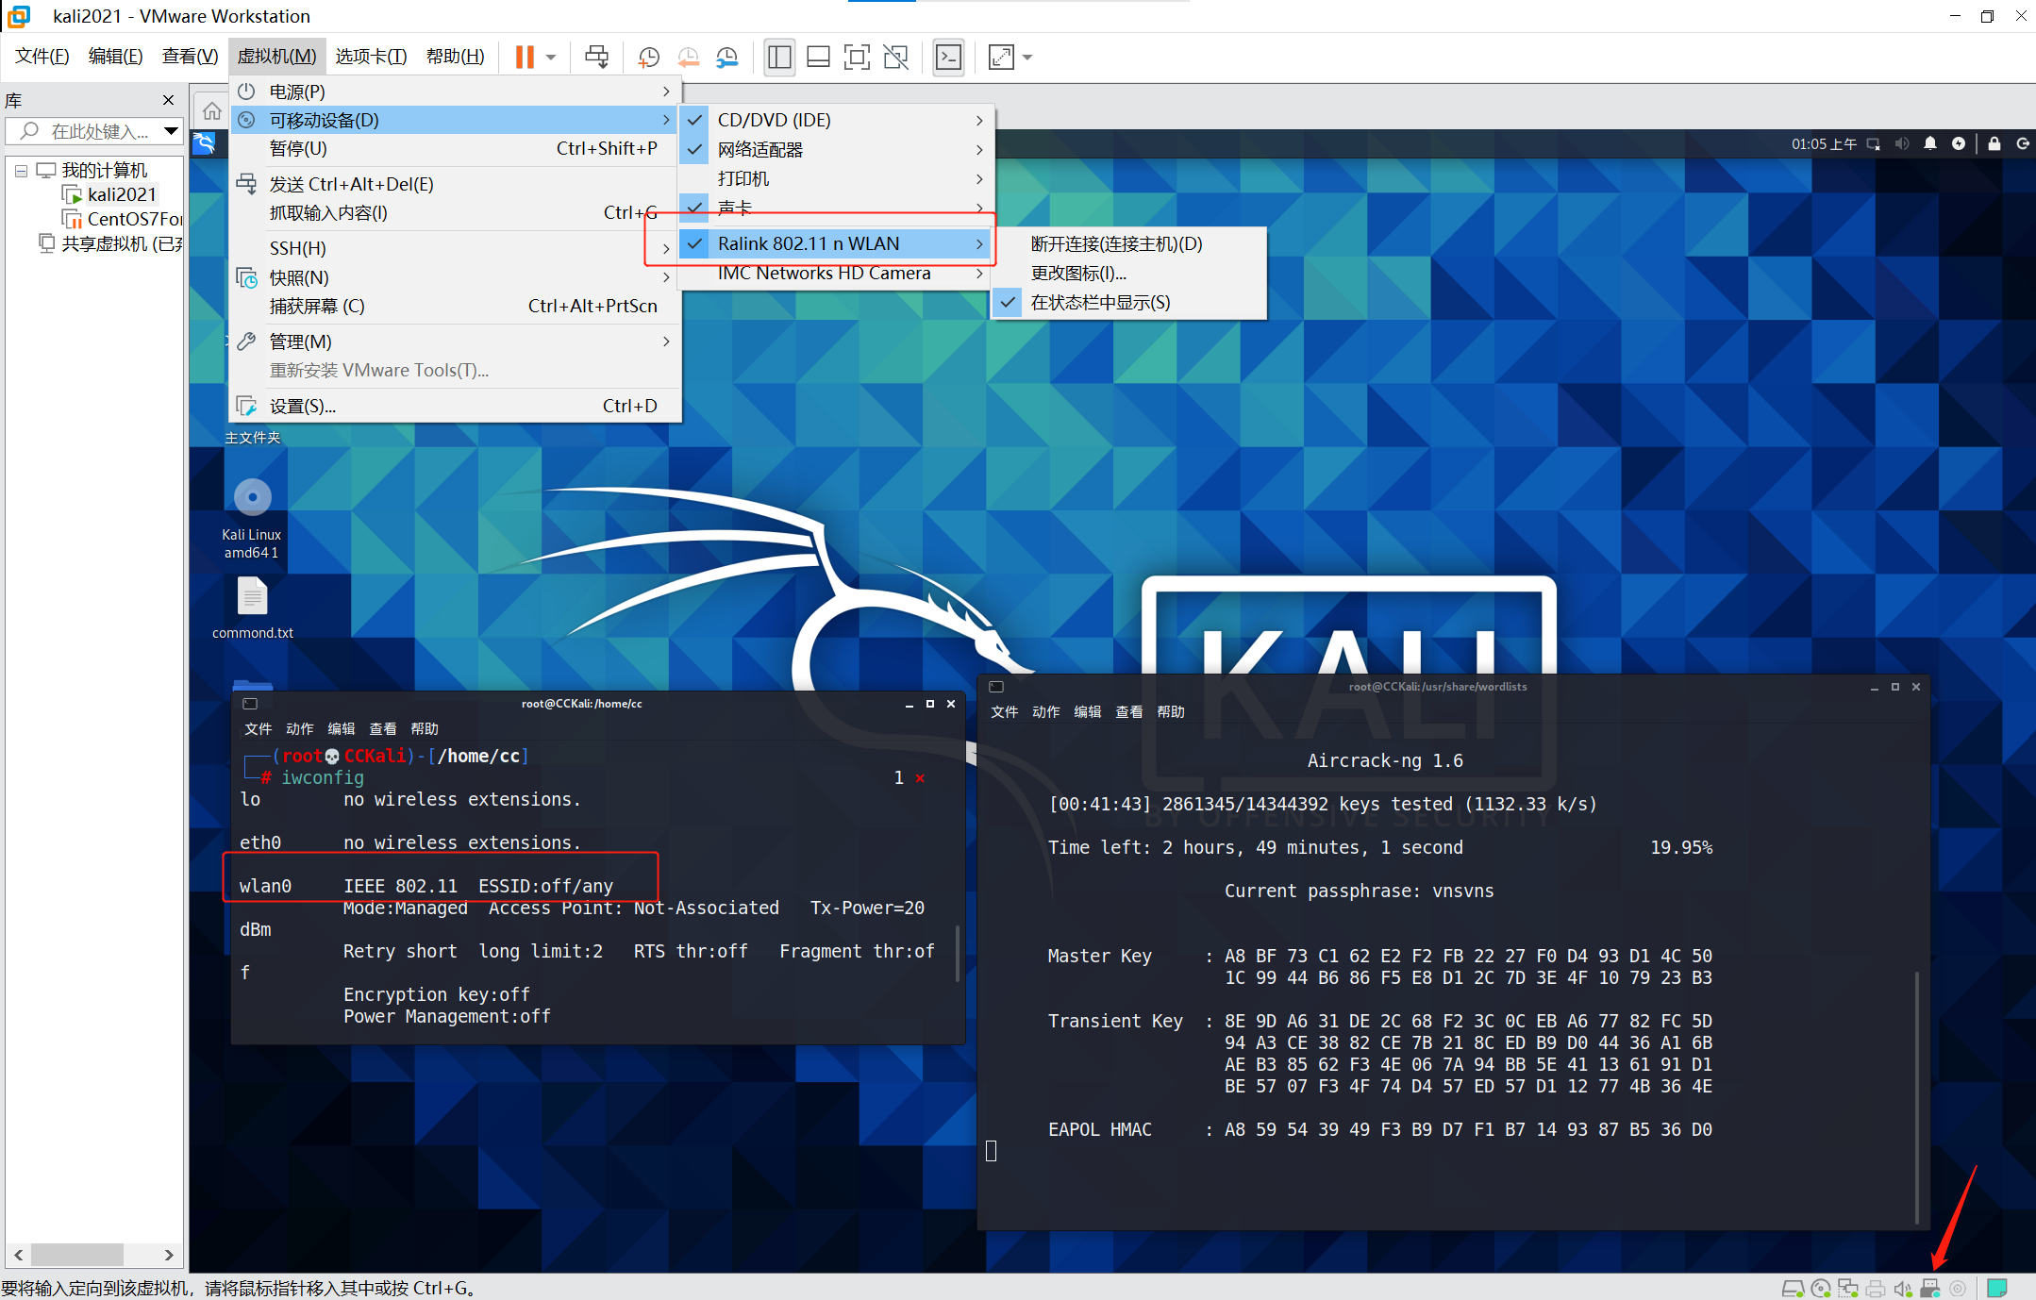Image resolution: width=2036 pixels, height=1300 pixels.
Task: Click USB WLAN device status bar icon
Action: 1929,1288
